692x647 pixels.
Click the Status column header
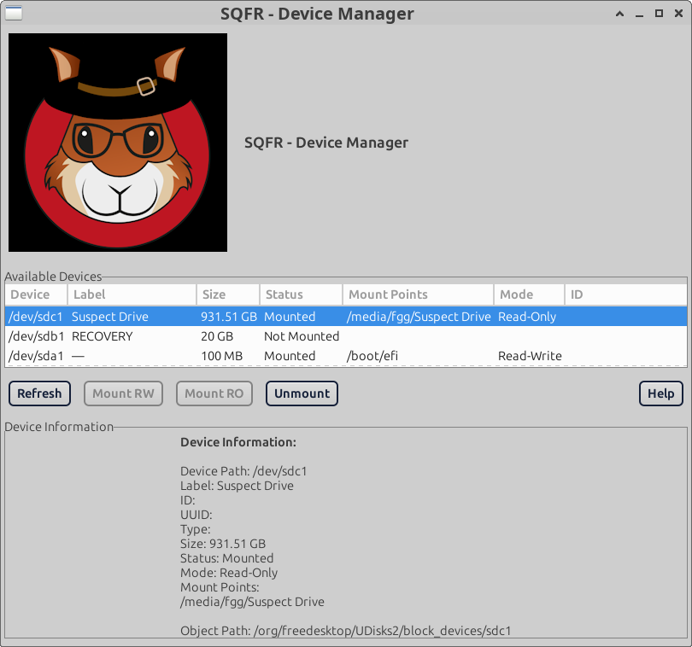tap(299, 294)
